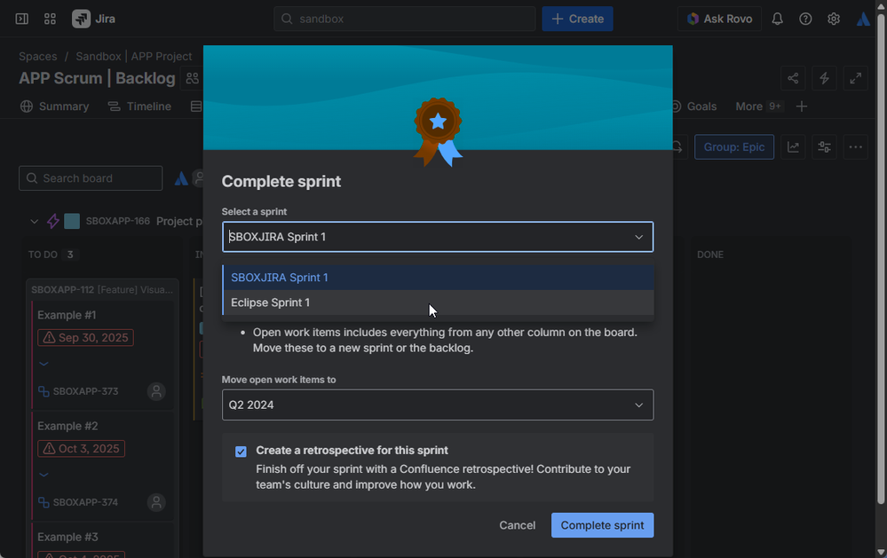Click the top search field with sandbox
This screenshot has width=887, height=558.
[405, 19]
